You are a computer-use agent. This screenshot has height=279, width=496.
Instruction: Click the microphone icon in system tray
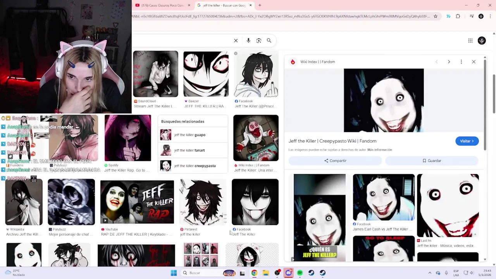click(446, 273)
